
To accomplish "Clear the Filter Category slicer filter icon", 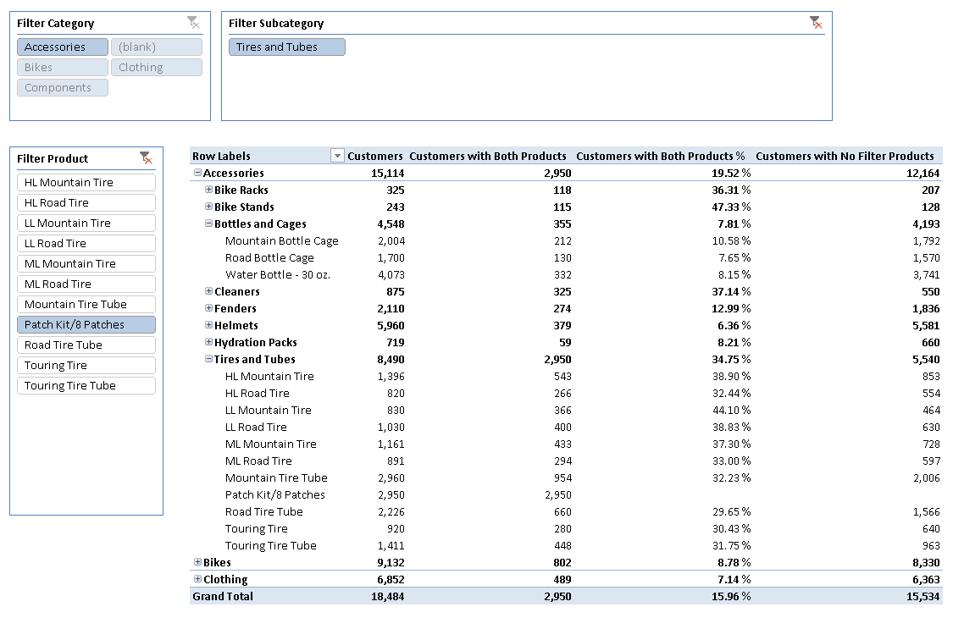I will click(x=193, y=23).
